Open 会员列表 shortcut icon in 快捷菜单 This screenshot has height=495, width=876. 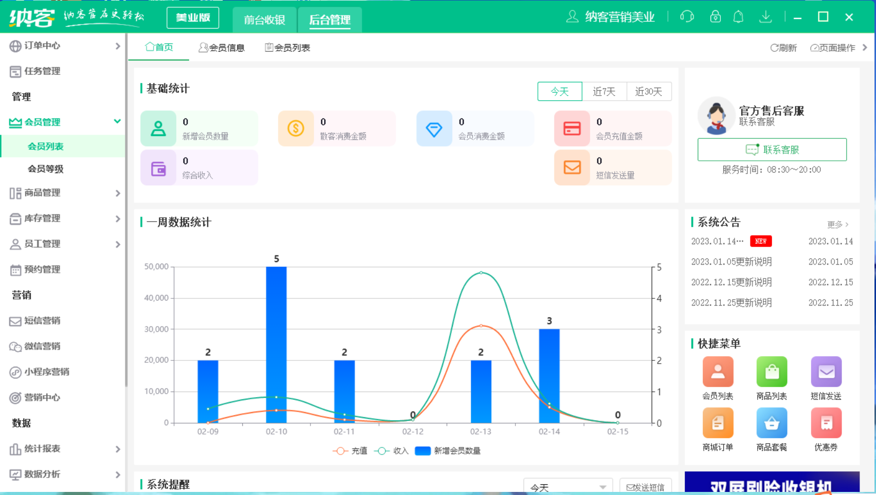coord(718,372)
